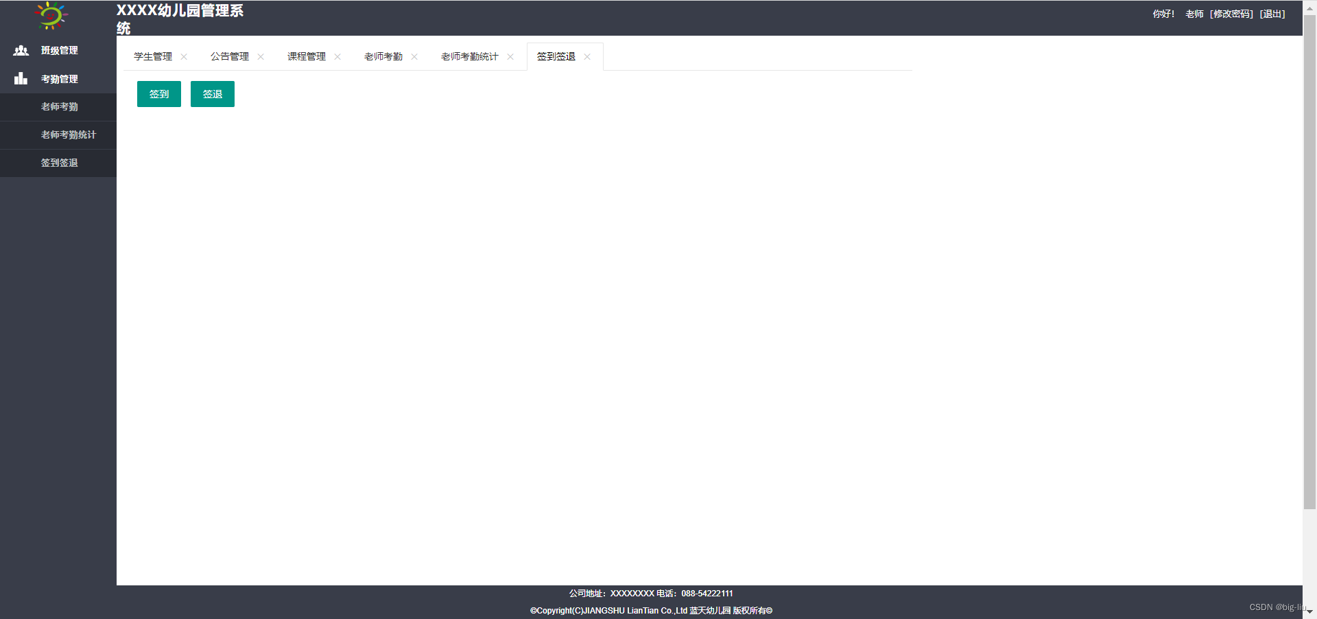Switch to the 公告管理 tab
This screenshot has width=1317, height=619.
[x=230, y=56]
